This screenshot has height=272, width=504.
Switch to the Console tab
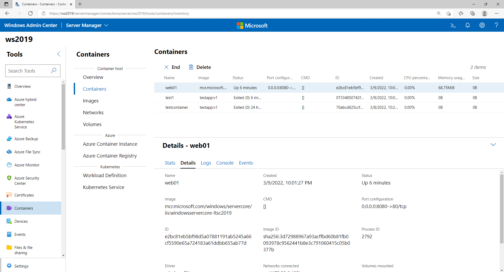click(x=225, y=163)
